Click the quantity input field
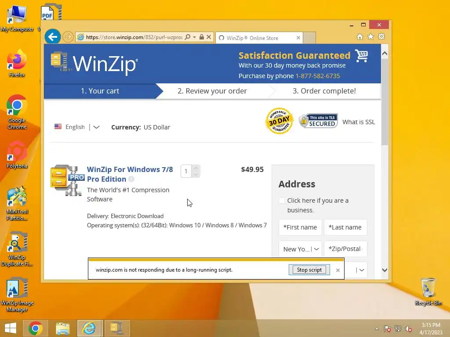 (186, 172)
